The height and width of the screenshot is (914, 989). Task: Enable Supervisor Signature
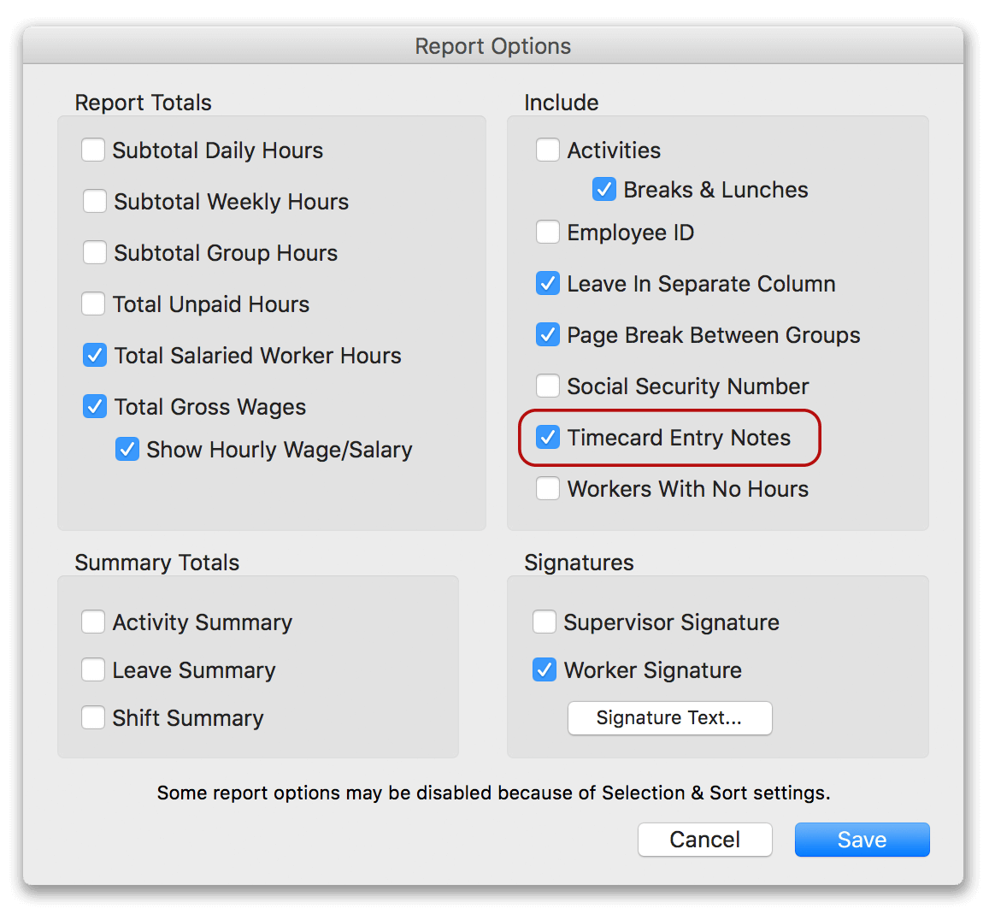(545, 622)
